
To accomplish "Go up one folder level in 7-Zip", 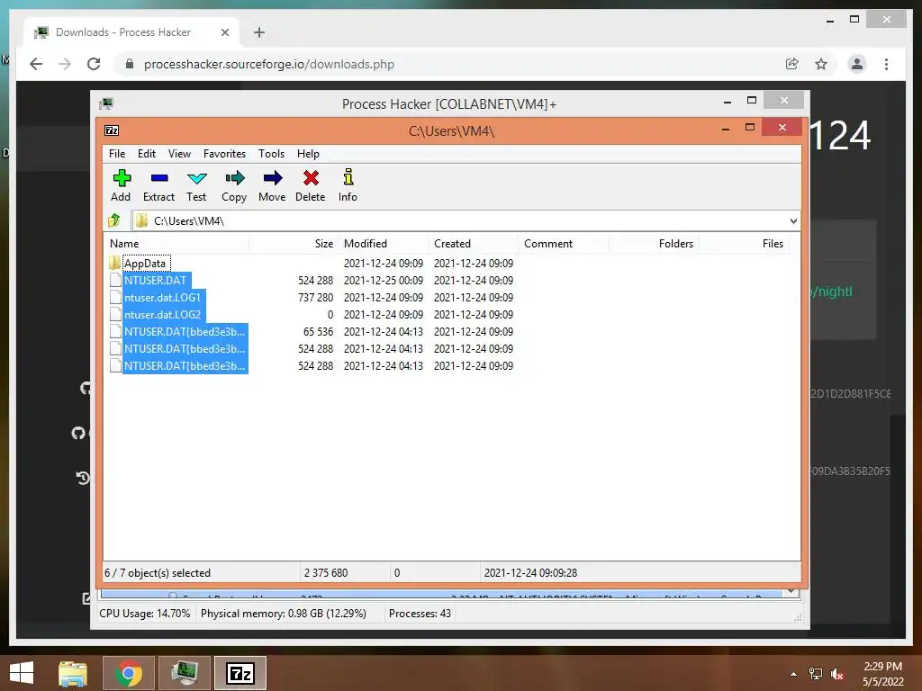I will coord(114,220).
